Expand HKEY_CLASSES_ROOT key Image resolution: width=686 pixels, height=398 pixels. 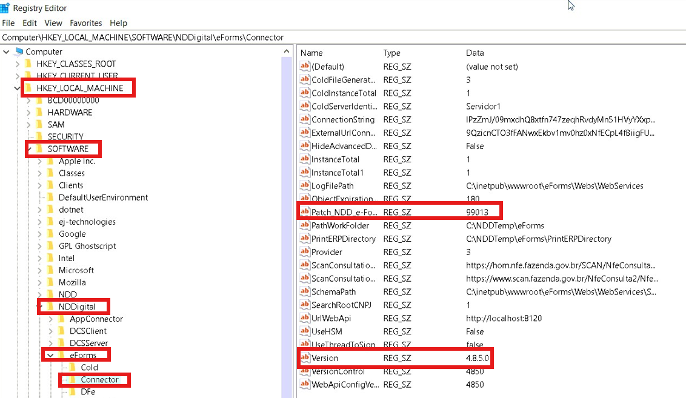(x=18, y=64)
